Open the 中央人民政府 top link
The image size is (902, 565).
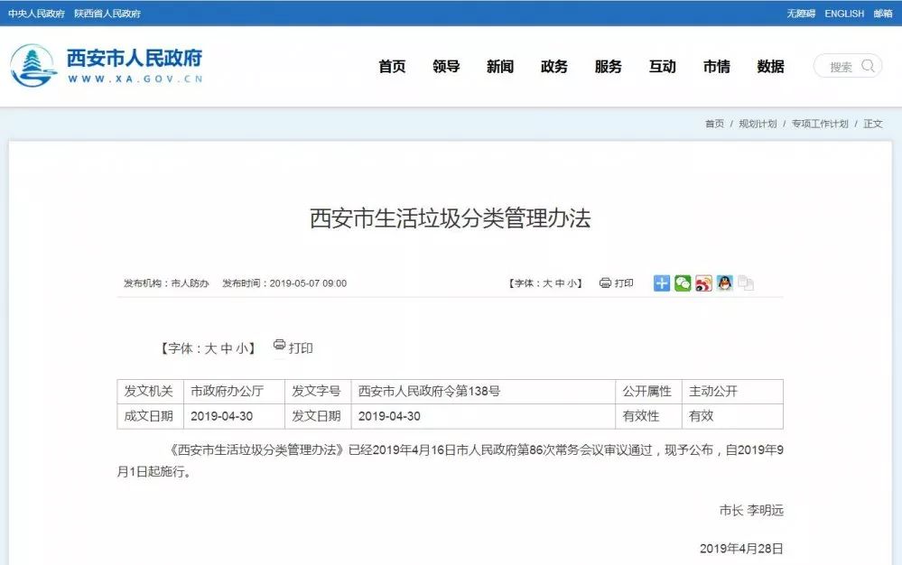tap(36, 14)
